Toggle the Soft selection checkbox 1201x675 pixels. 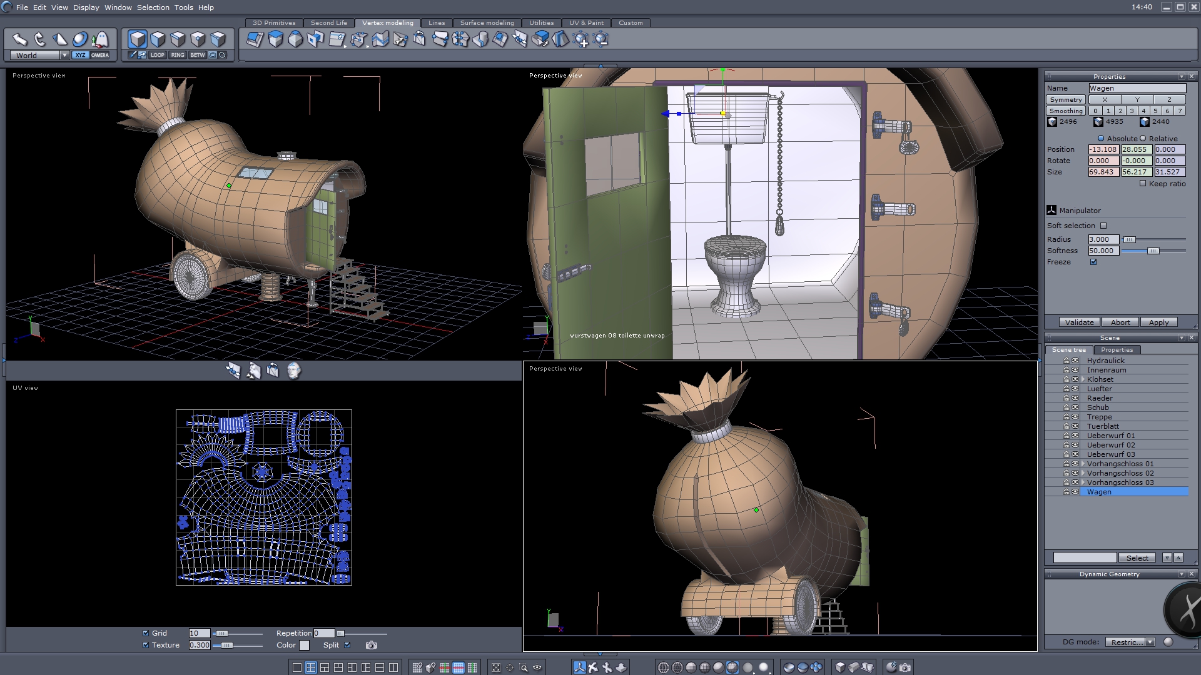coord(1103,226)
